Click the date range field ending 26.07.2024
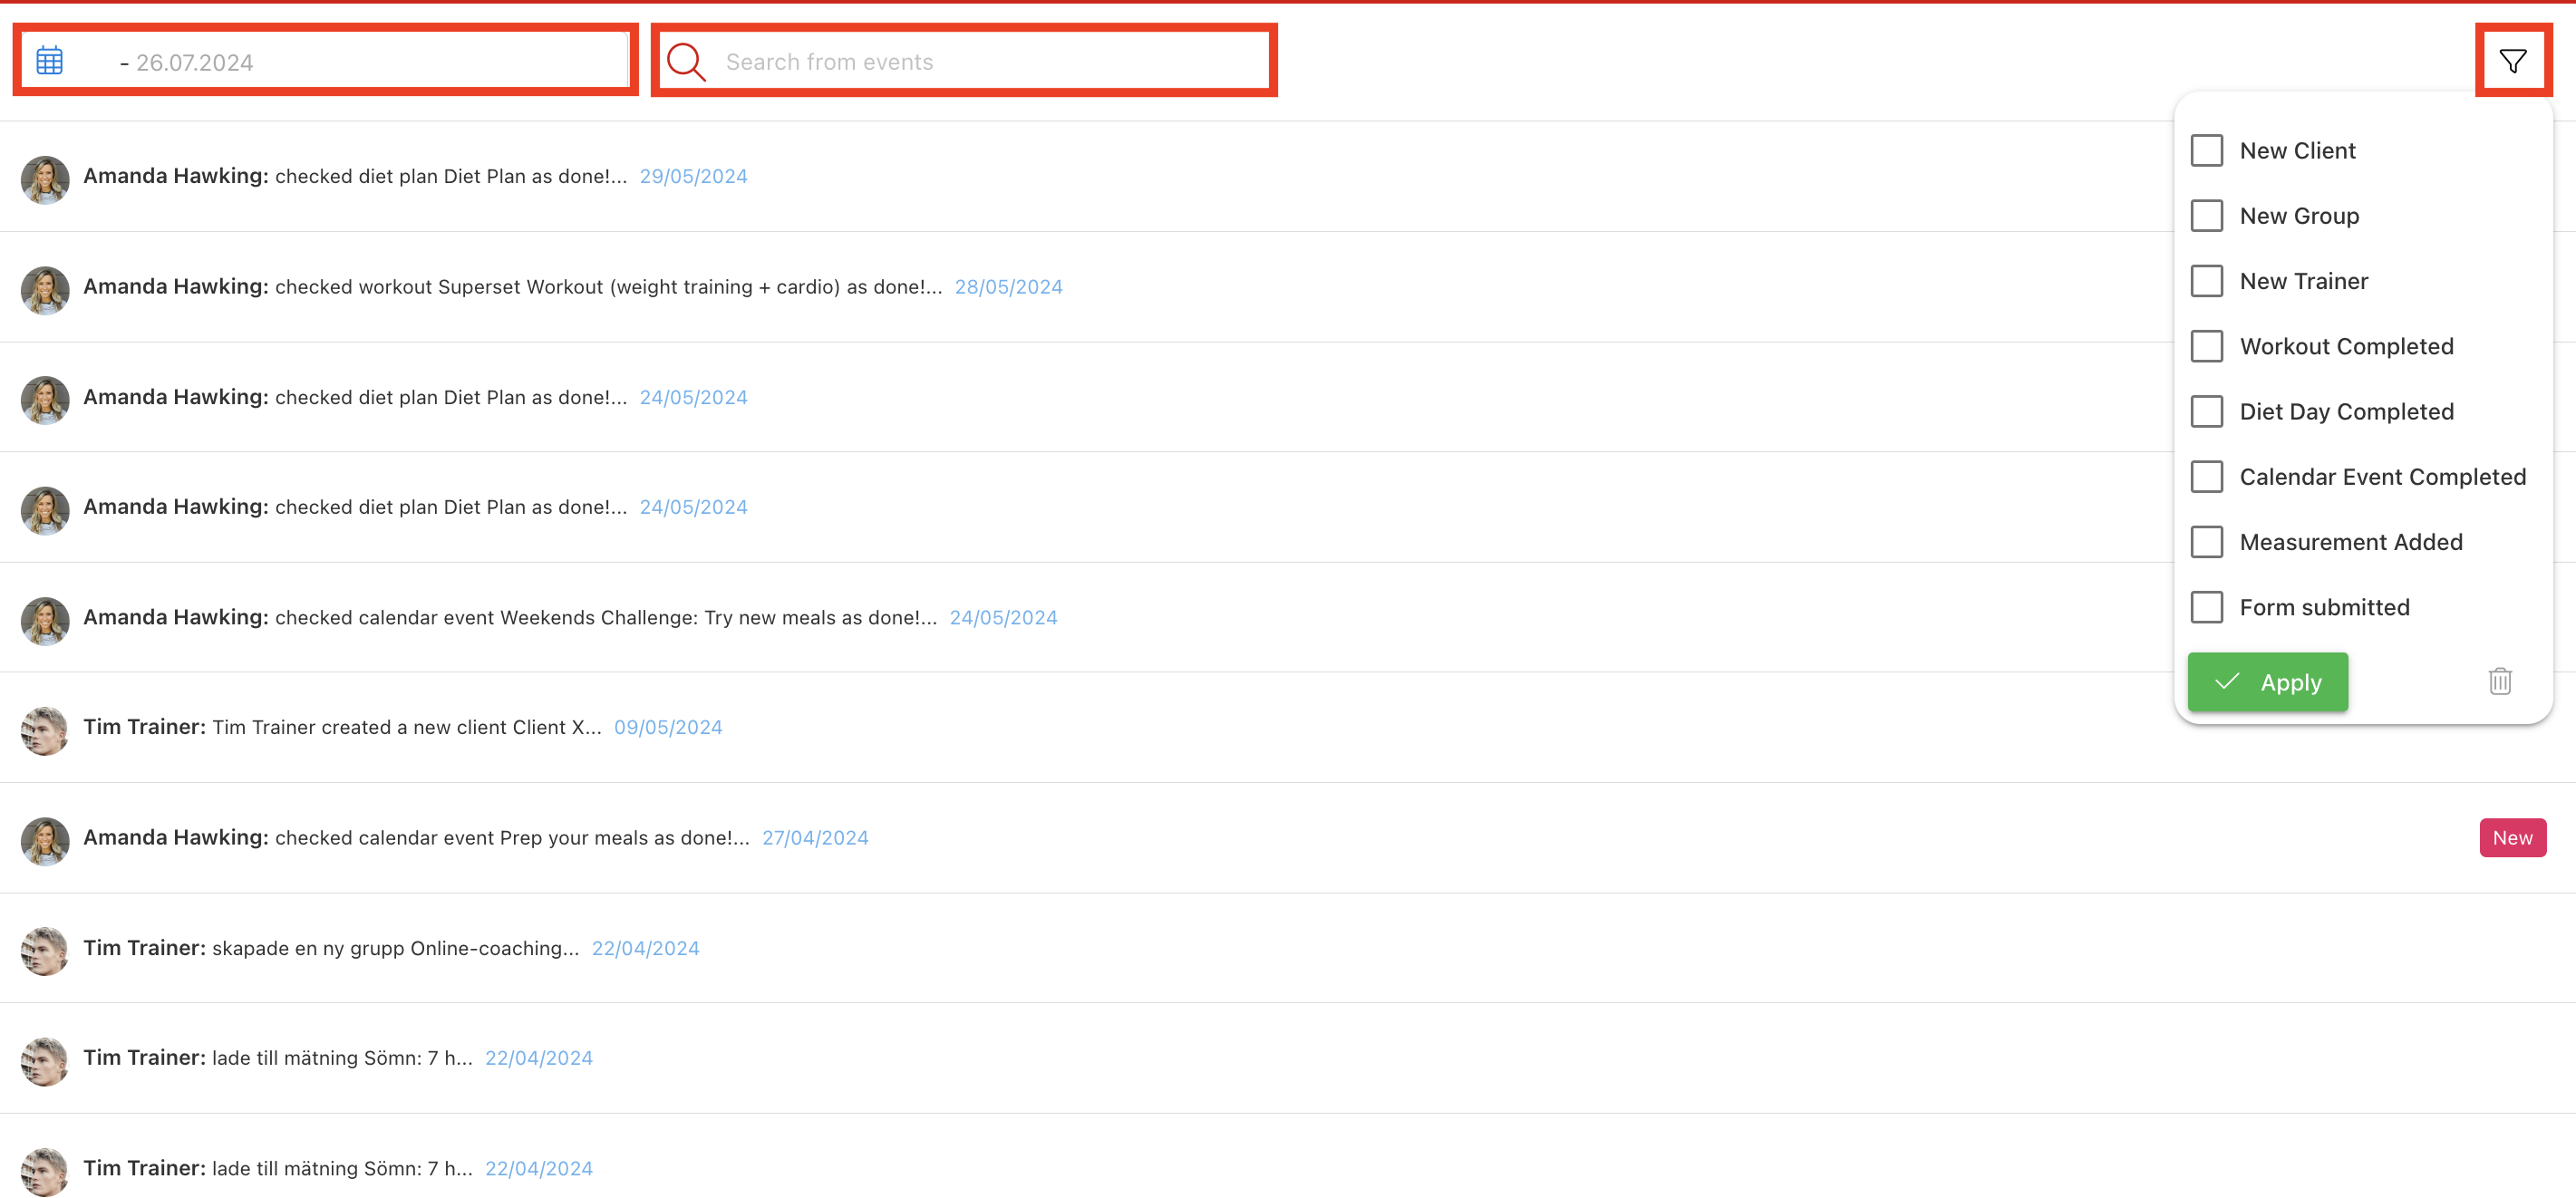This screenshot has width=2576, height=1198. tap(325, 61)
